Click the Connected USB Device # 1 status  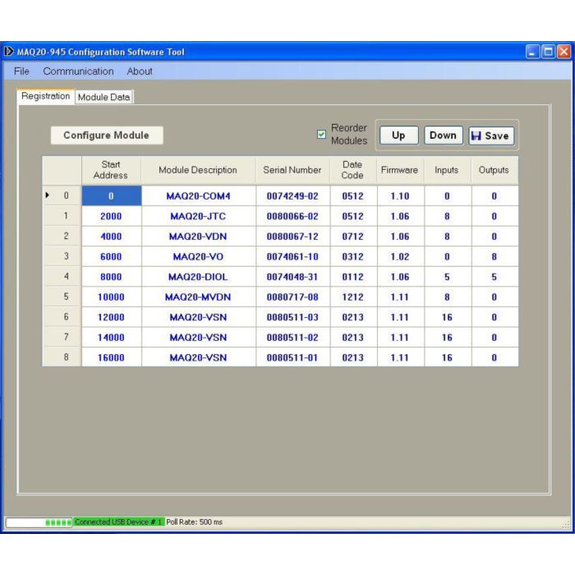tap(118, 522)
